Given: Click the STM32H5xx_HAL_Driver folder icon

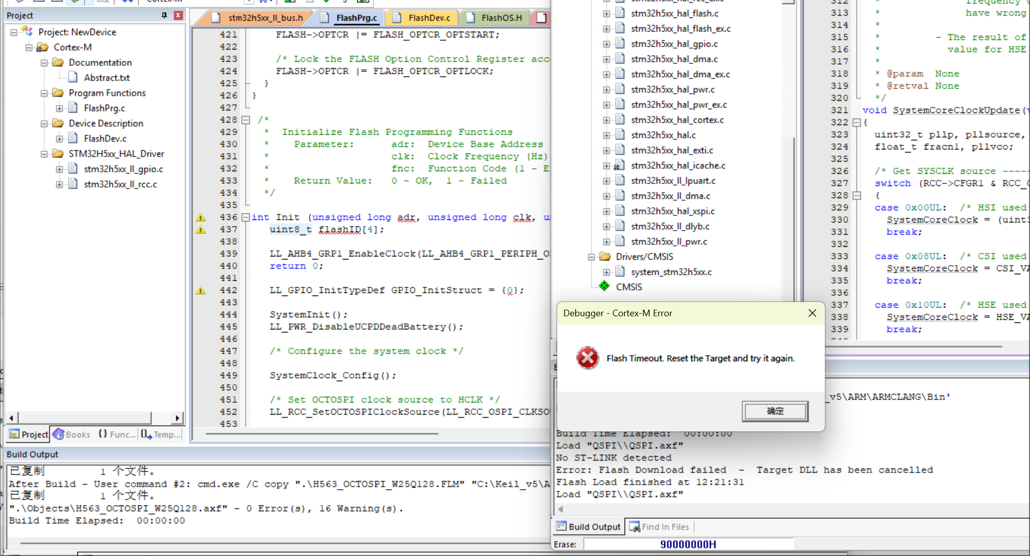Looking at the screenshot, I should tap(58, 154).
